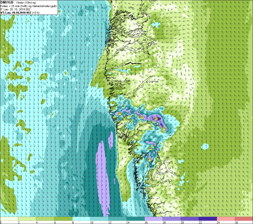253x224 pixels.
Task: Click the 'IT: Lau. 20. 10. 2018 00Z' line
Action: [15, 9]
